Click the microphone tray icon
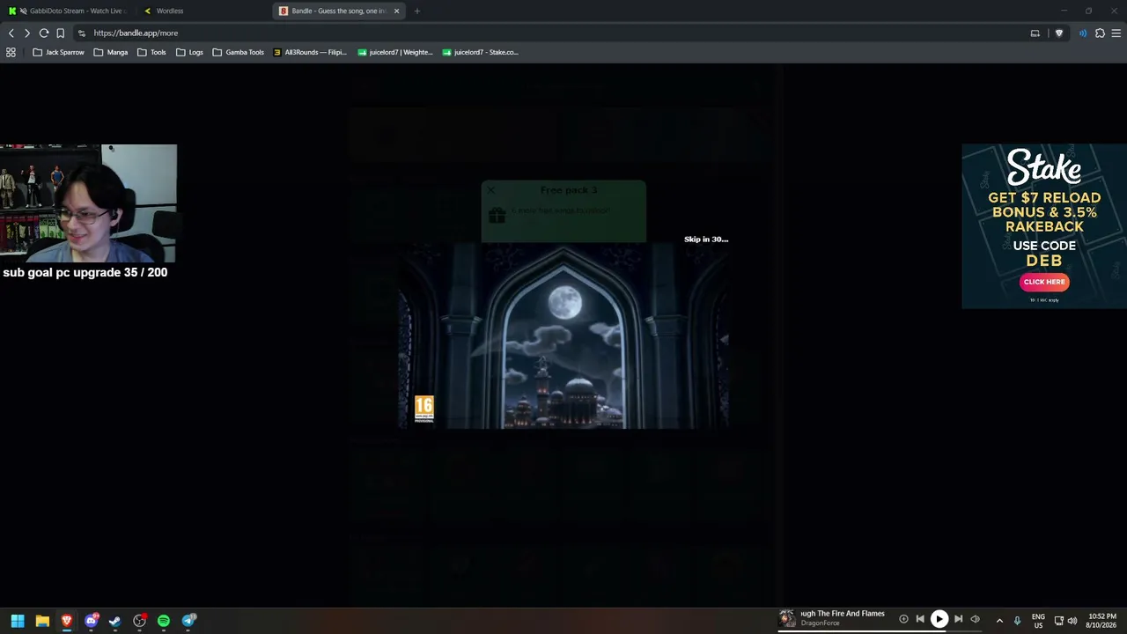The height and width of the screenshot is (634, 1127). [x=1017, y=621]
